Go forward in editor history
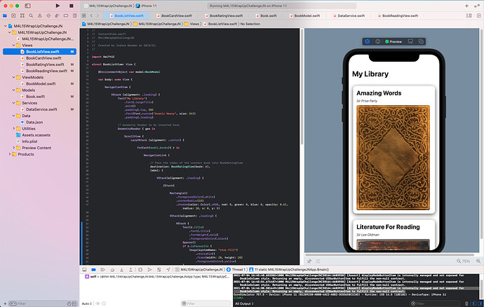The height and width of the screenshot is (307, 484). point(98,15)
